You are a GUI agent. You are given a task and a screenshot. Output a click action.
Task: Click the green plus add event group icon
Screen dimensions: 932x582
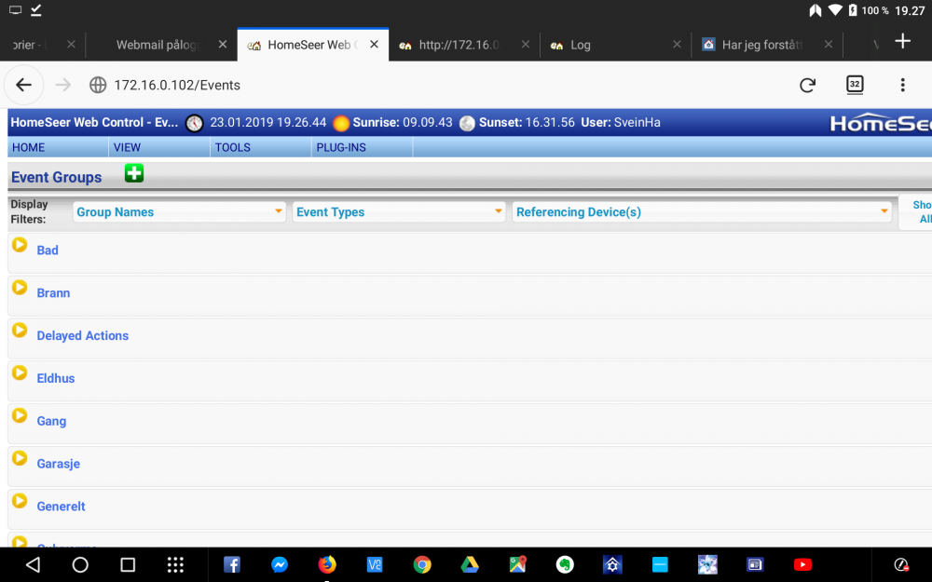pos(134,173)
